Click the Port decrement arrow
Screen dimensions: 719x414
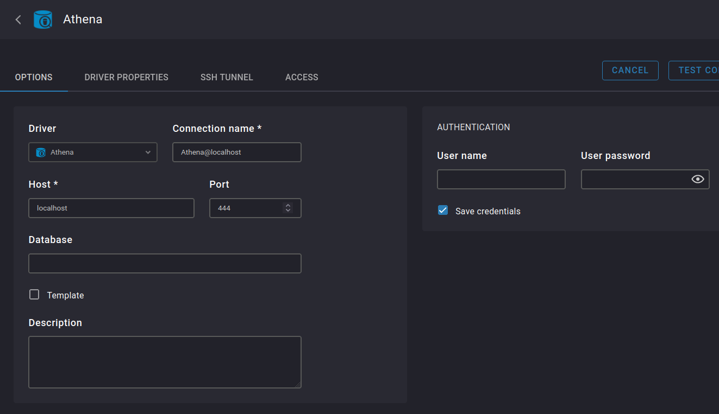point(288,211)
